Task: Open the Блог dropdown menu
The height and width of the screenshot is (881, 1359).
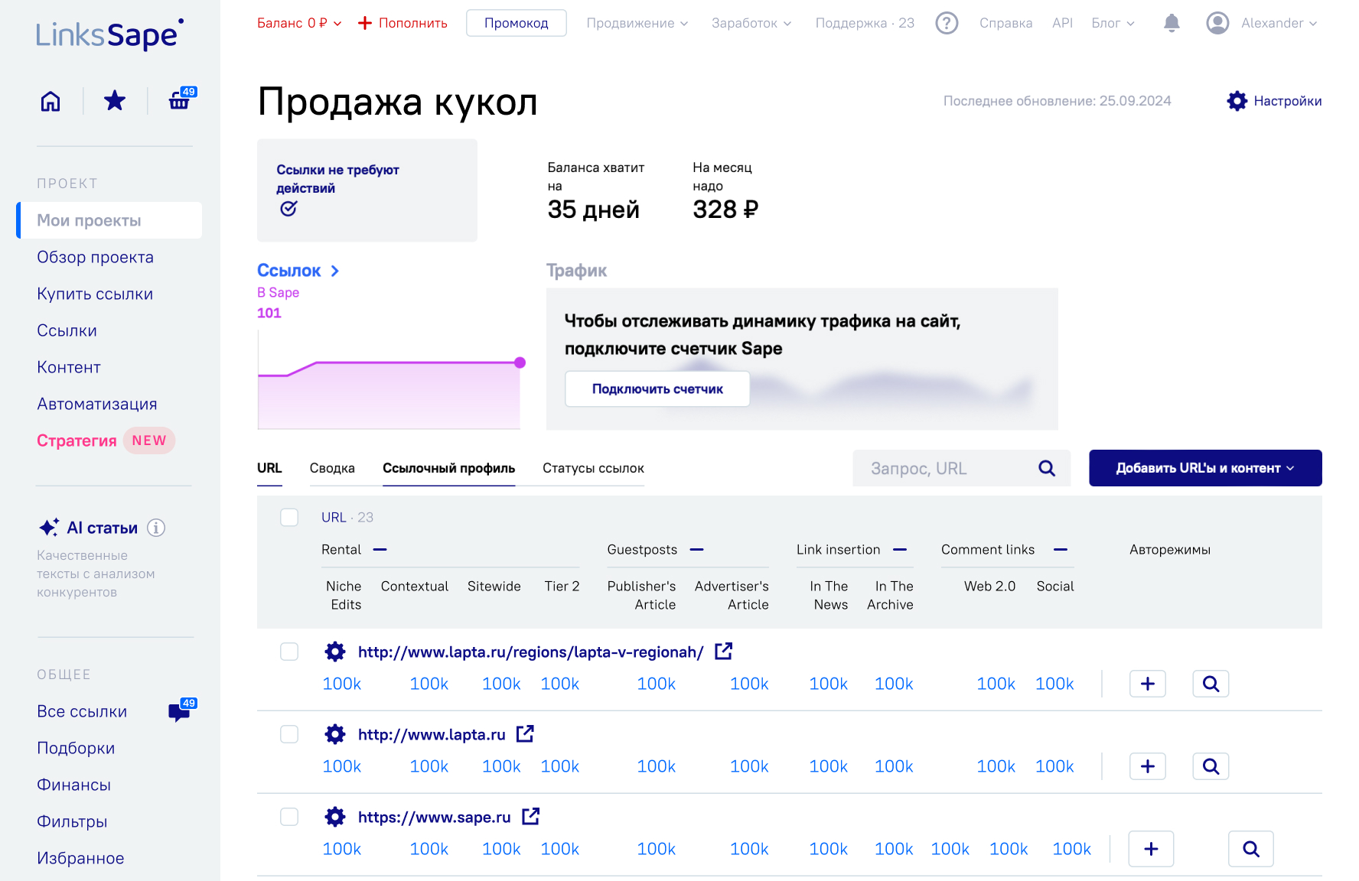Action: point(1113,23)
